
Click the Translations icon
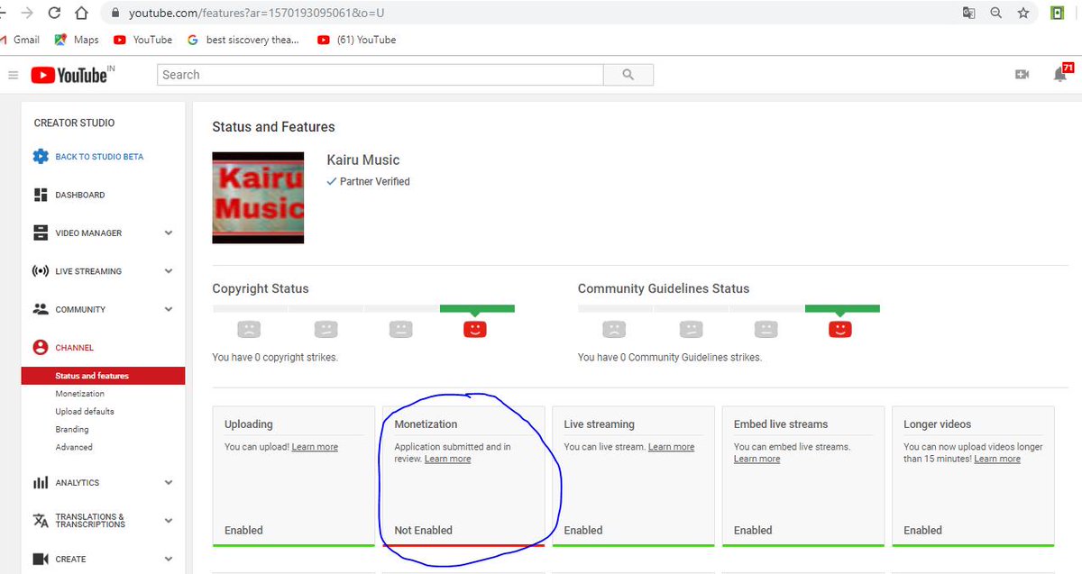pyautogui.click(x=41, y=521)
